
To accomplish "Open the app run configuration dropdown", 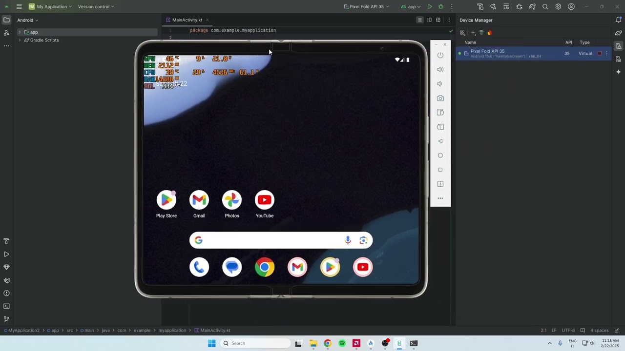I will coord(411,7).
